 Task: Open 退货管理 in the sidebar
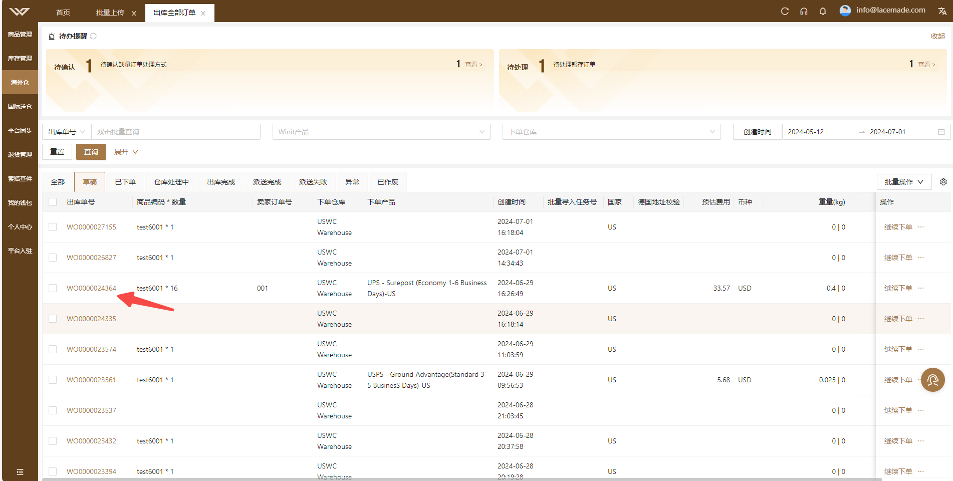20,155
